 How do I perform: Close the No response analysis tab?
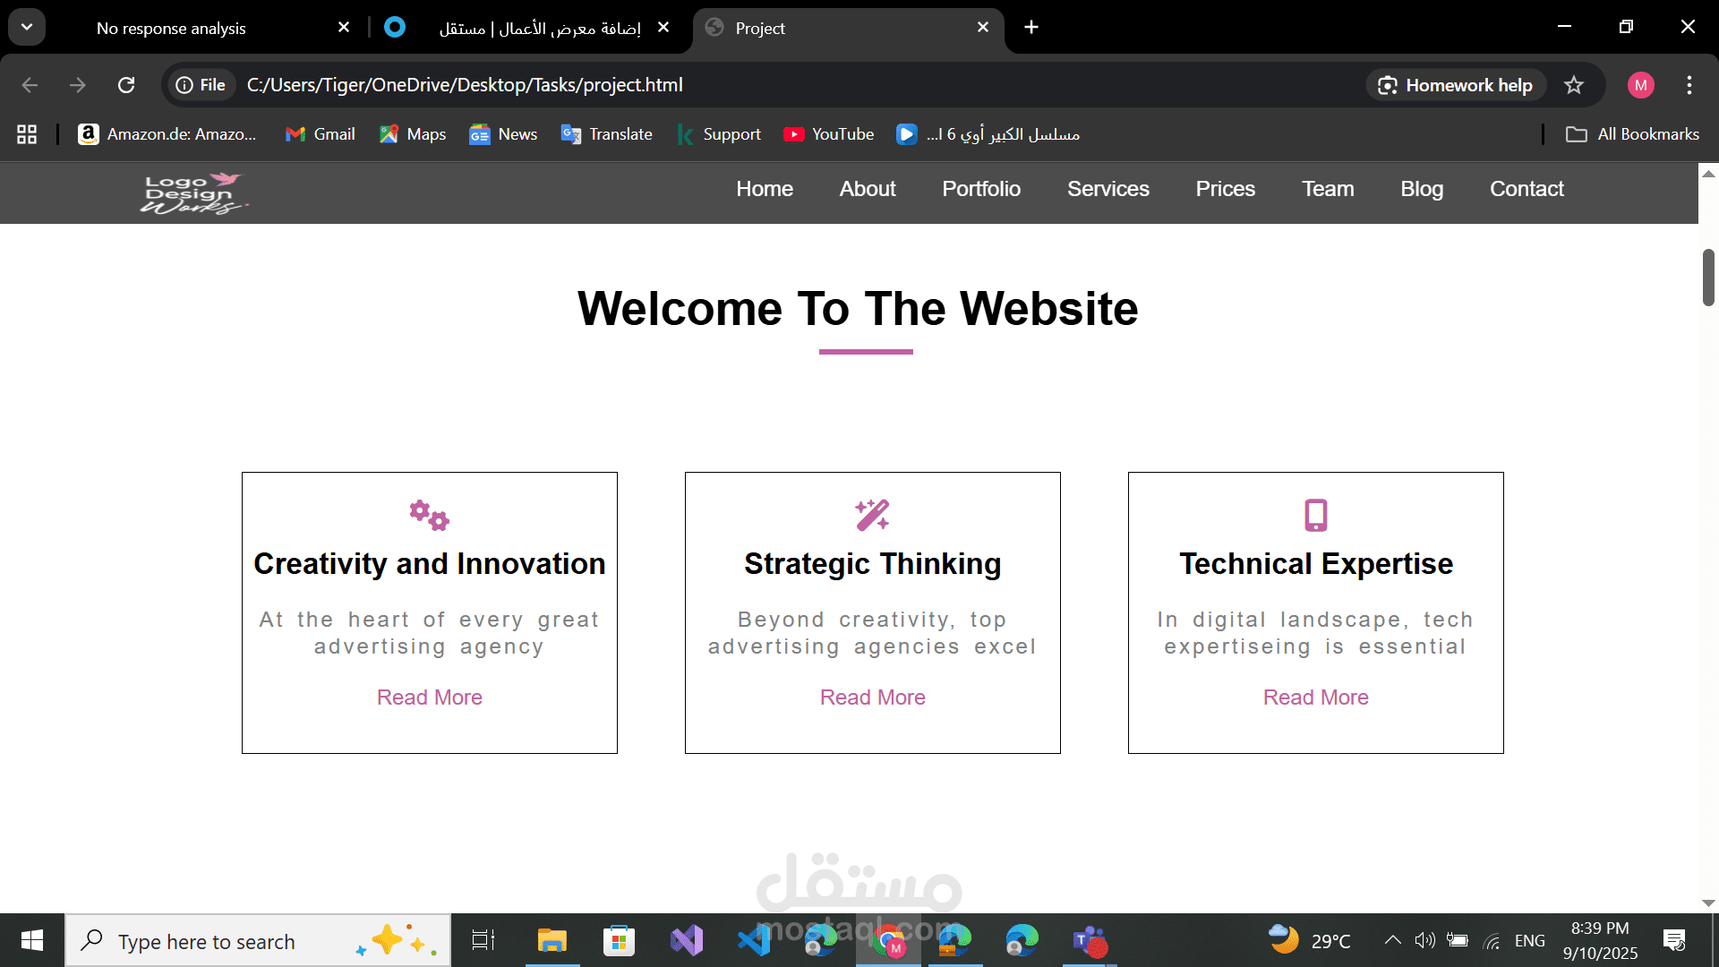pyautogui.click(x=344, y=28)
